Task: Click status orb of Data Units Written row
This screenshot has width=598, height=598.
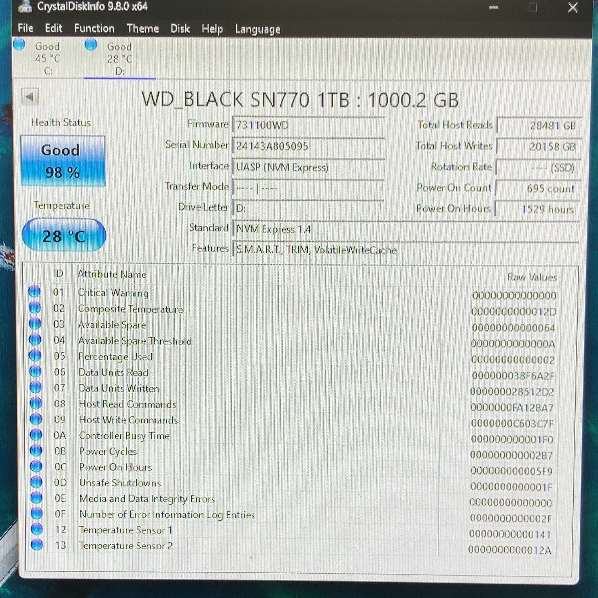Action: point(35,387)
